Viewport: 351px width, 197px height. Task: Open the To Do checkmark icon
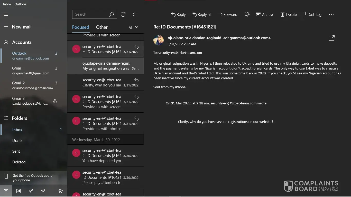43,191
